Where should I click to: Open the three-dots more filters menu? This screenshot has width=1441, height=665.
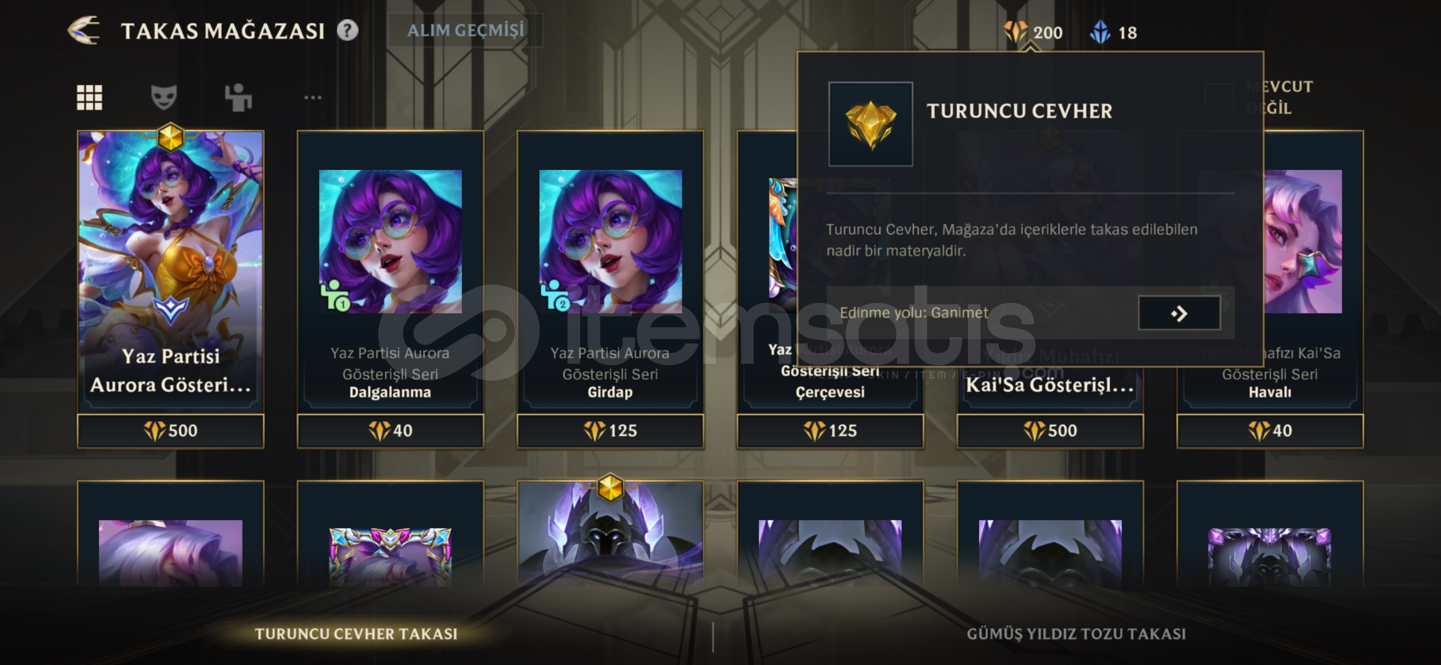(313, 97)
